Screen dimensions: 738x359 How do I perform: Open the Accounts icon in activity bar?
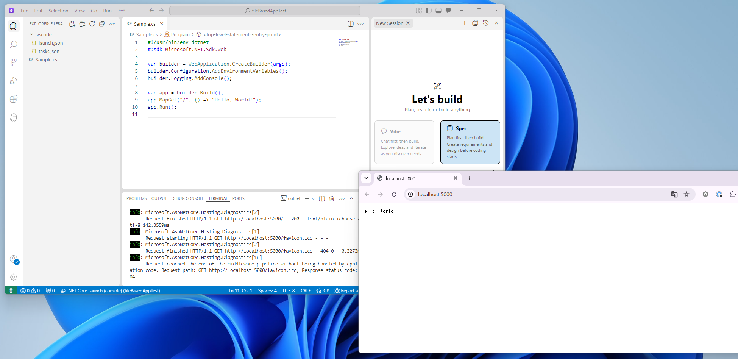tap(14, 259)
